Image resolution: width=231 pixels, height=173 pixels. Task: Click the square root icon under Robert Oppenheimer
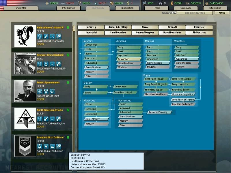(52, 91)
